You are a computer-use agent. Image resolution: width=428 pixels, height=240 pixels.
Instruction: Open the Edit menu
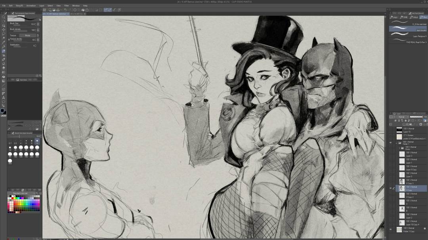coord(11,6)
